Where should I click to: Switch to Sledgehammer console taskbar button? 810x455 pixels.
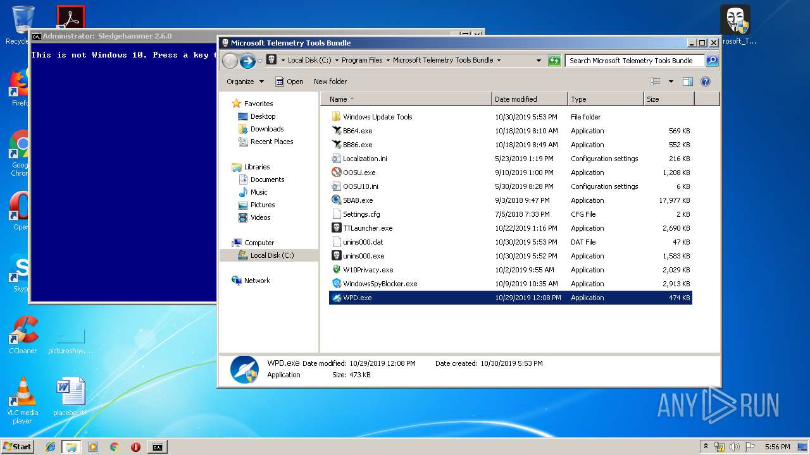[157, 447]
